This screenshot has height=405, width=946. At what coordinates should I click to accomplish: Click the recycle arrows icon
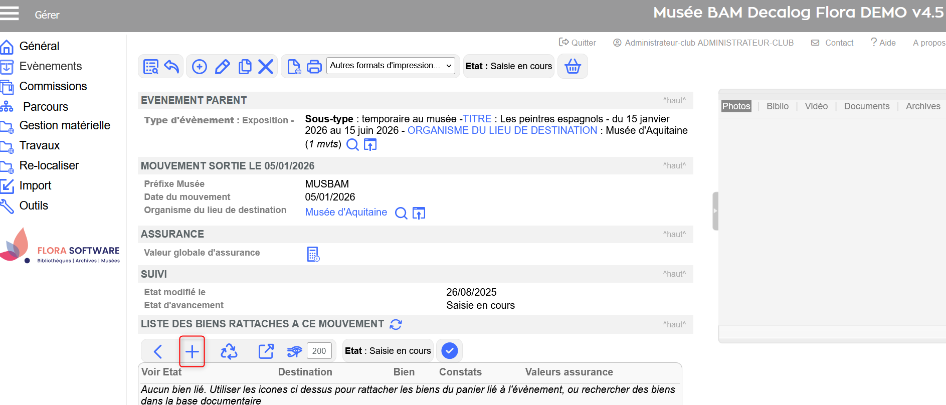pyautogui.click(x=229, y=351)
